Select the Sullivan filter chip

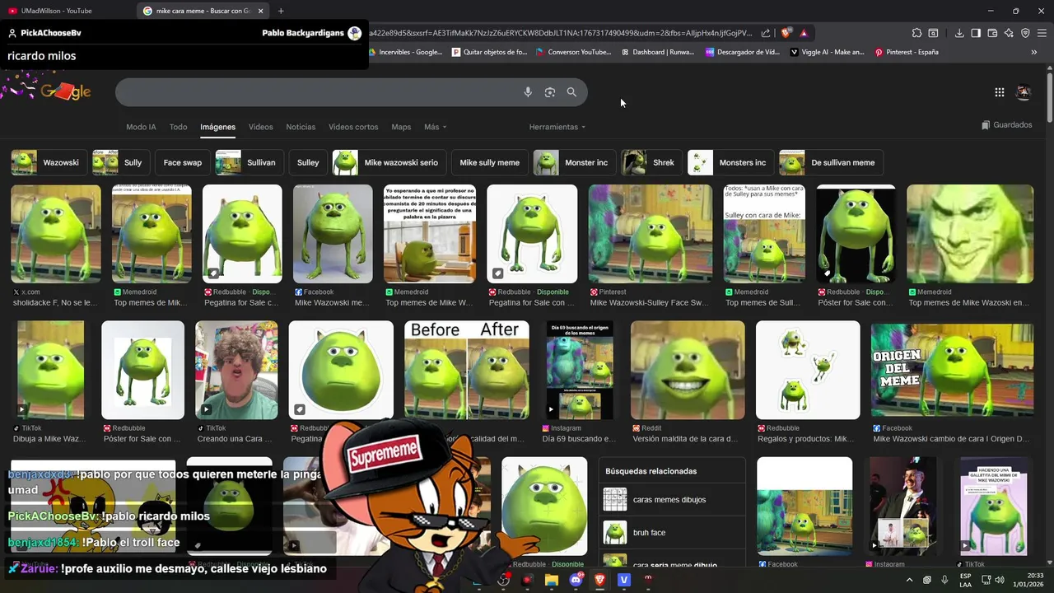click(250, 162)
